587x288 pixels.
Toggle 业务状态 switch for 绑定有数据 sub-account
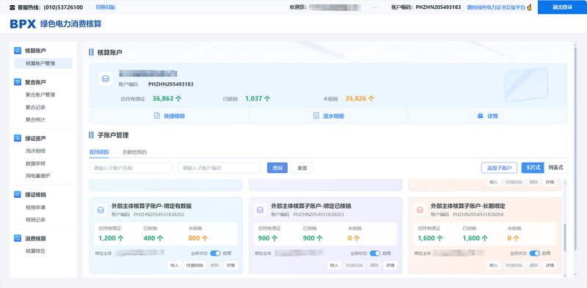pyautogui.click(x=215, y=254)
